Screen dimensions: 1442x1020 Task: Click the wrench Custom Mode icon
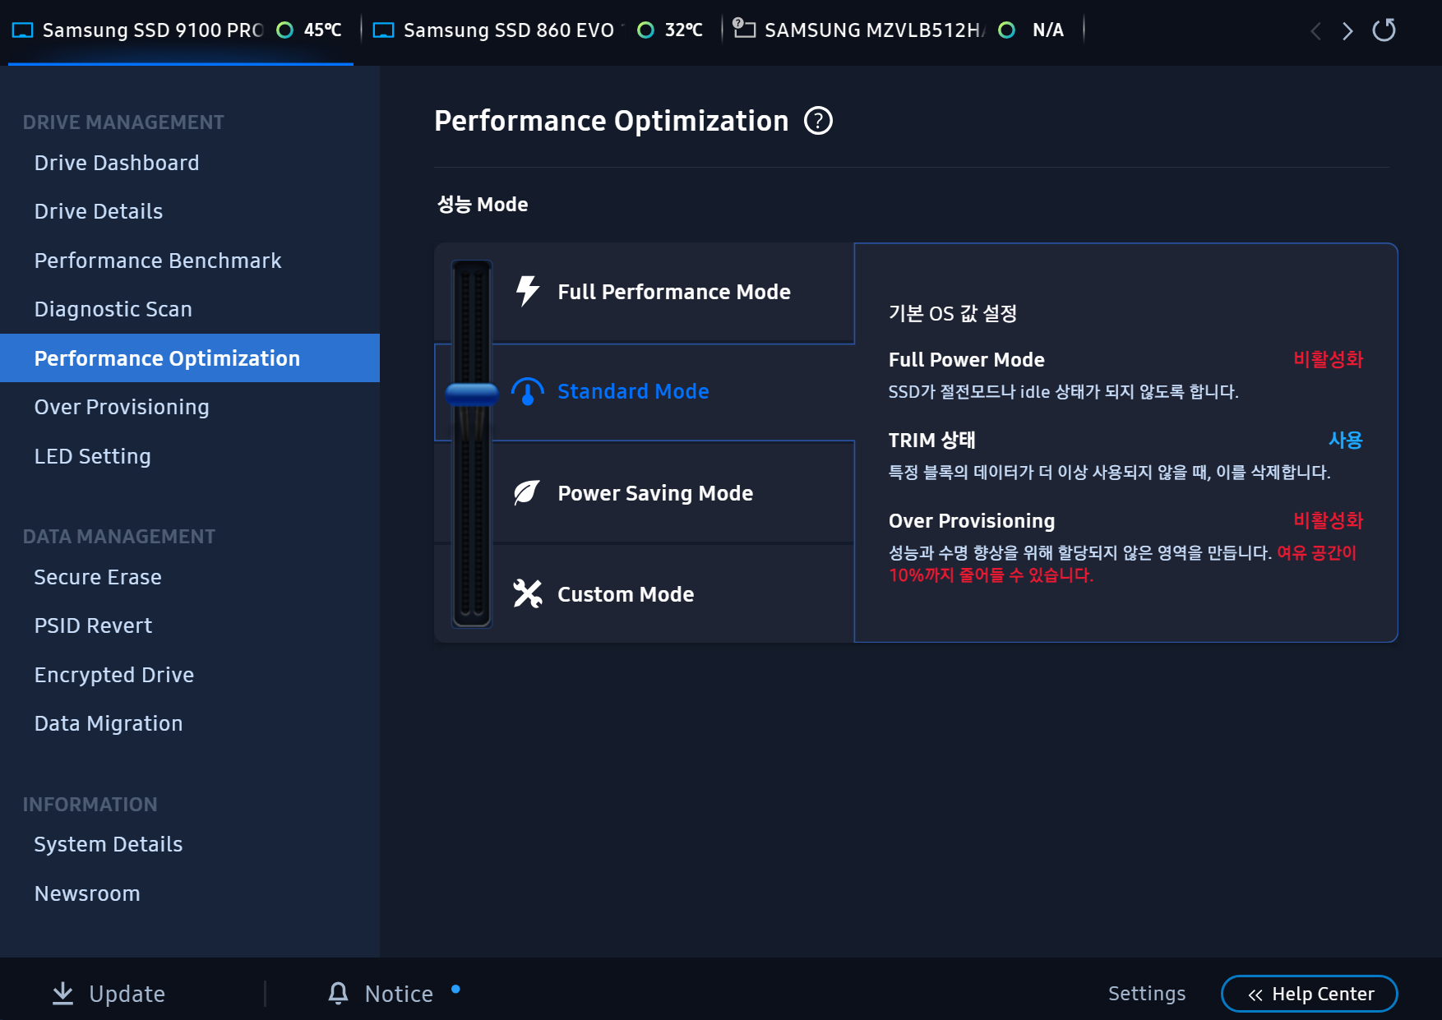point(527,593)
